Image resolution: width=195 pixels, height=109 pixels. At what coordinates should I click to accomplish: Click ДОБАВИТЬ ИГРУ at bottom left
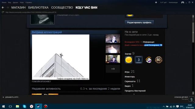(x=11, y=97)
